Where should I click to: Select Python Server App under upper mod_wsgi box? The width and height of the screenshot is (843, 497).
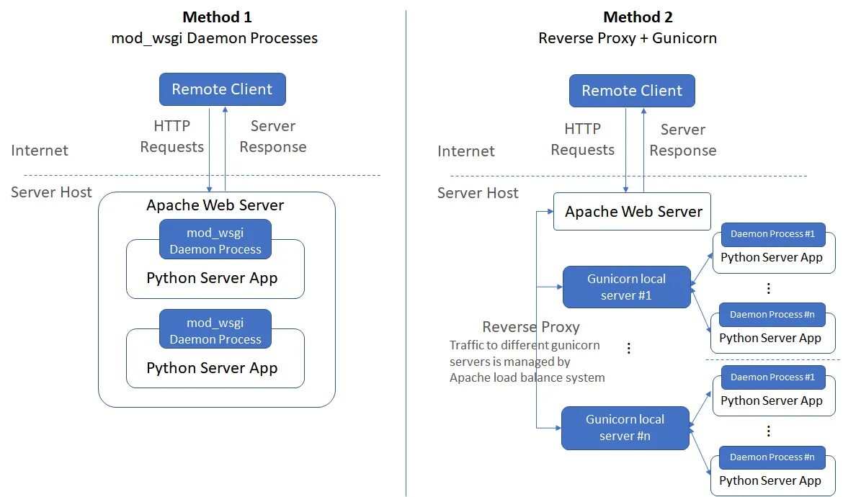click(x=212, y=278)
